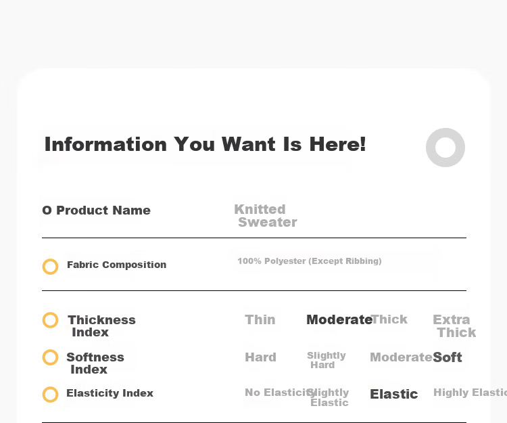Select the 'Slightly Hard' softness option
The width and height of the screenshot is (507, 423).
[327, 360]
